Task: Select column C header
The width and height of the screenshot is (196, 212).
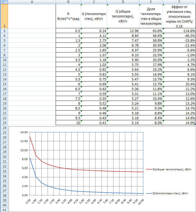Action: coord(94,2)
